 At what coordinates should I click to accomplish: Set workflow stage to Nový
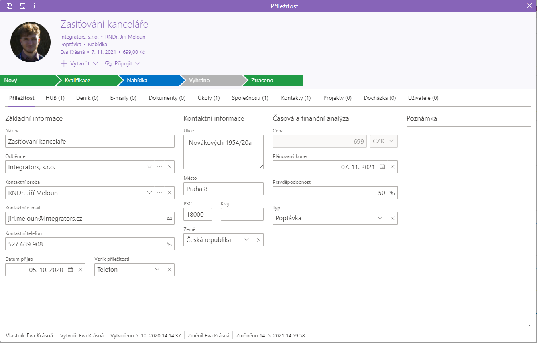[x=28, y=80]
